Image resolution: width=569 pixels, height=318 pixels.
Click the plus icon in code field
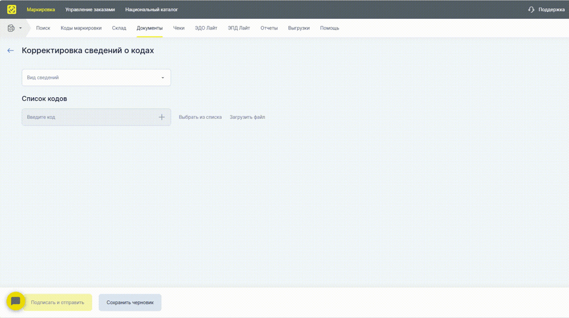[x=162, y=117]
